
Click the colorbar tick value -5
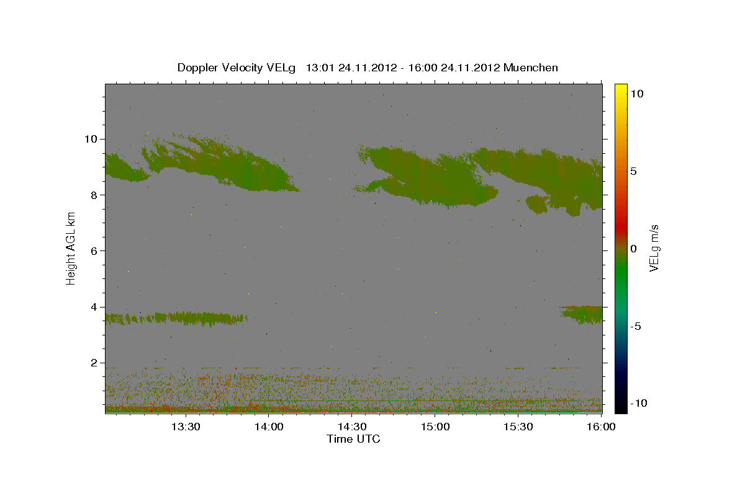[x=635, y=326]
